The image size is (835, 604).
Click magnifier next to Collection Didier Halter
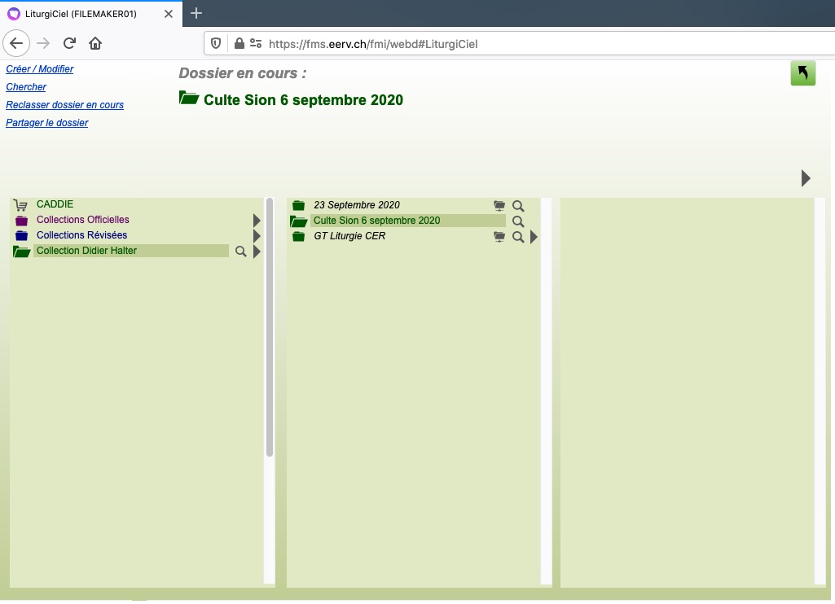tap(240, 252)
